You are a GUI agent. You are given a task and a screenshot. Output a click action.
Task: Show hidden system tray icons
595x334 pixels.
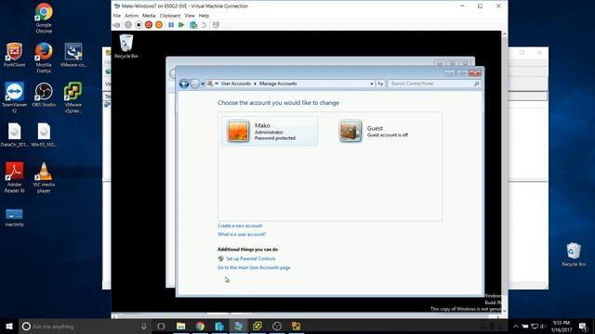(515, 326)
